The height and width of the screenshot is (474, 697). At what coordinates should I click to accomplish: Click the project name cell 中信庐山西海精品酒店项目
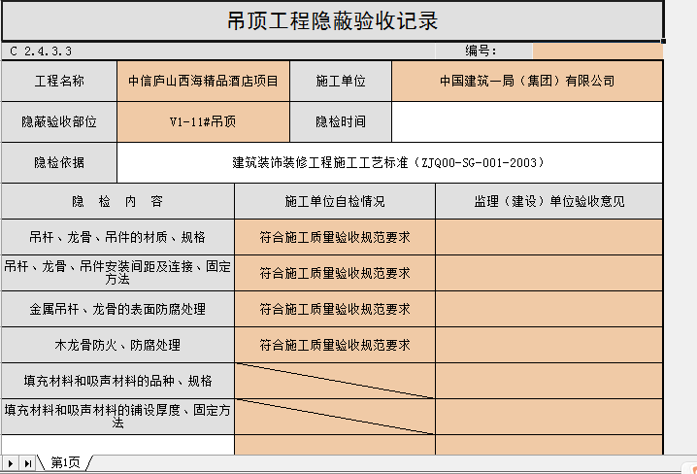203,82
